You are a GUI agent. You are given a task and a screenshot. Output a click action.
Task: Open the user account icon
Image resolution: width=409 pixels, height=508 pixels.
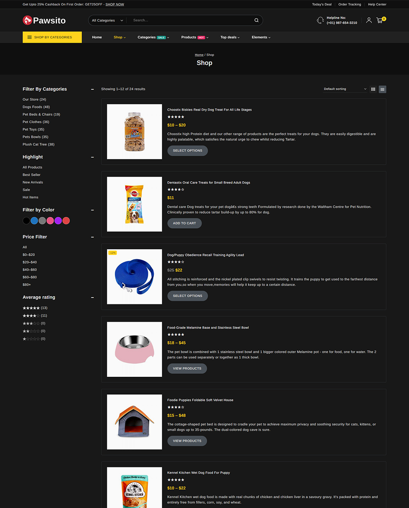tap(369, 20)
